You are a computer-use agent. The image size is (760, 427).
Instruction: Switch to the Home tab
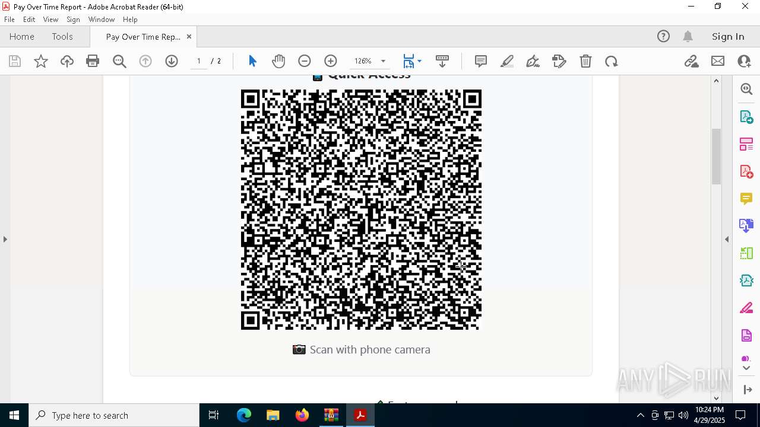(x=22, y=37)
